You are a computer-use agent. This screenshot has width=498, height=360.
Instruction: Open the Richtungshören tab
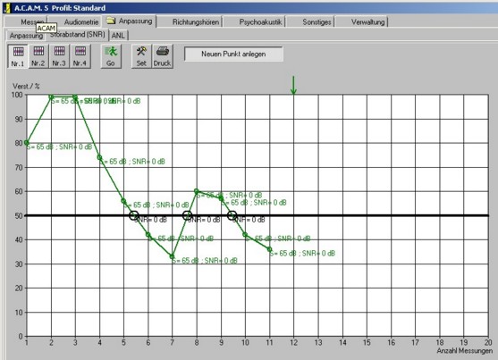click(196, 22)
